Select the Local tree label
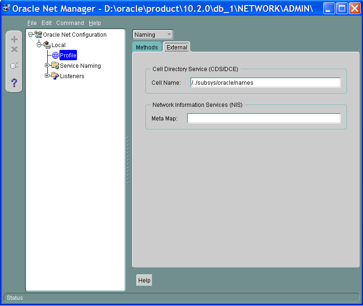The width and height of the screenshot is (363, 306). [59, 45]
